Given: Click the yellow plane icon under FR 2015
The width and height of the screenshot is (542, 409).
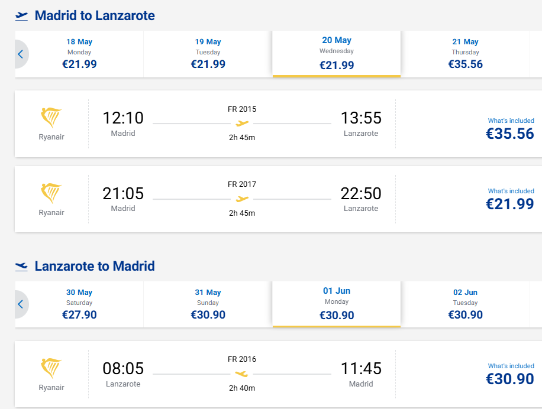Looking at the screenshot, I should [242, 124].
